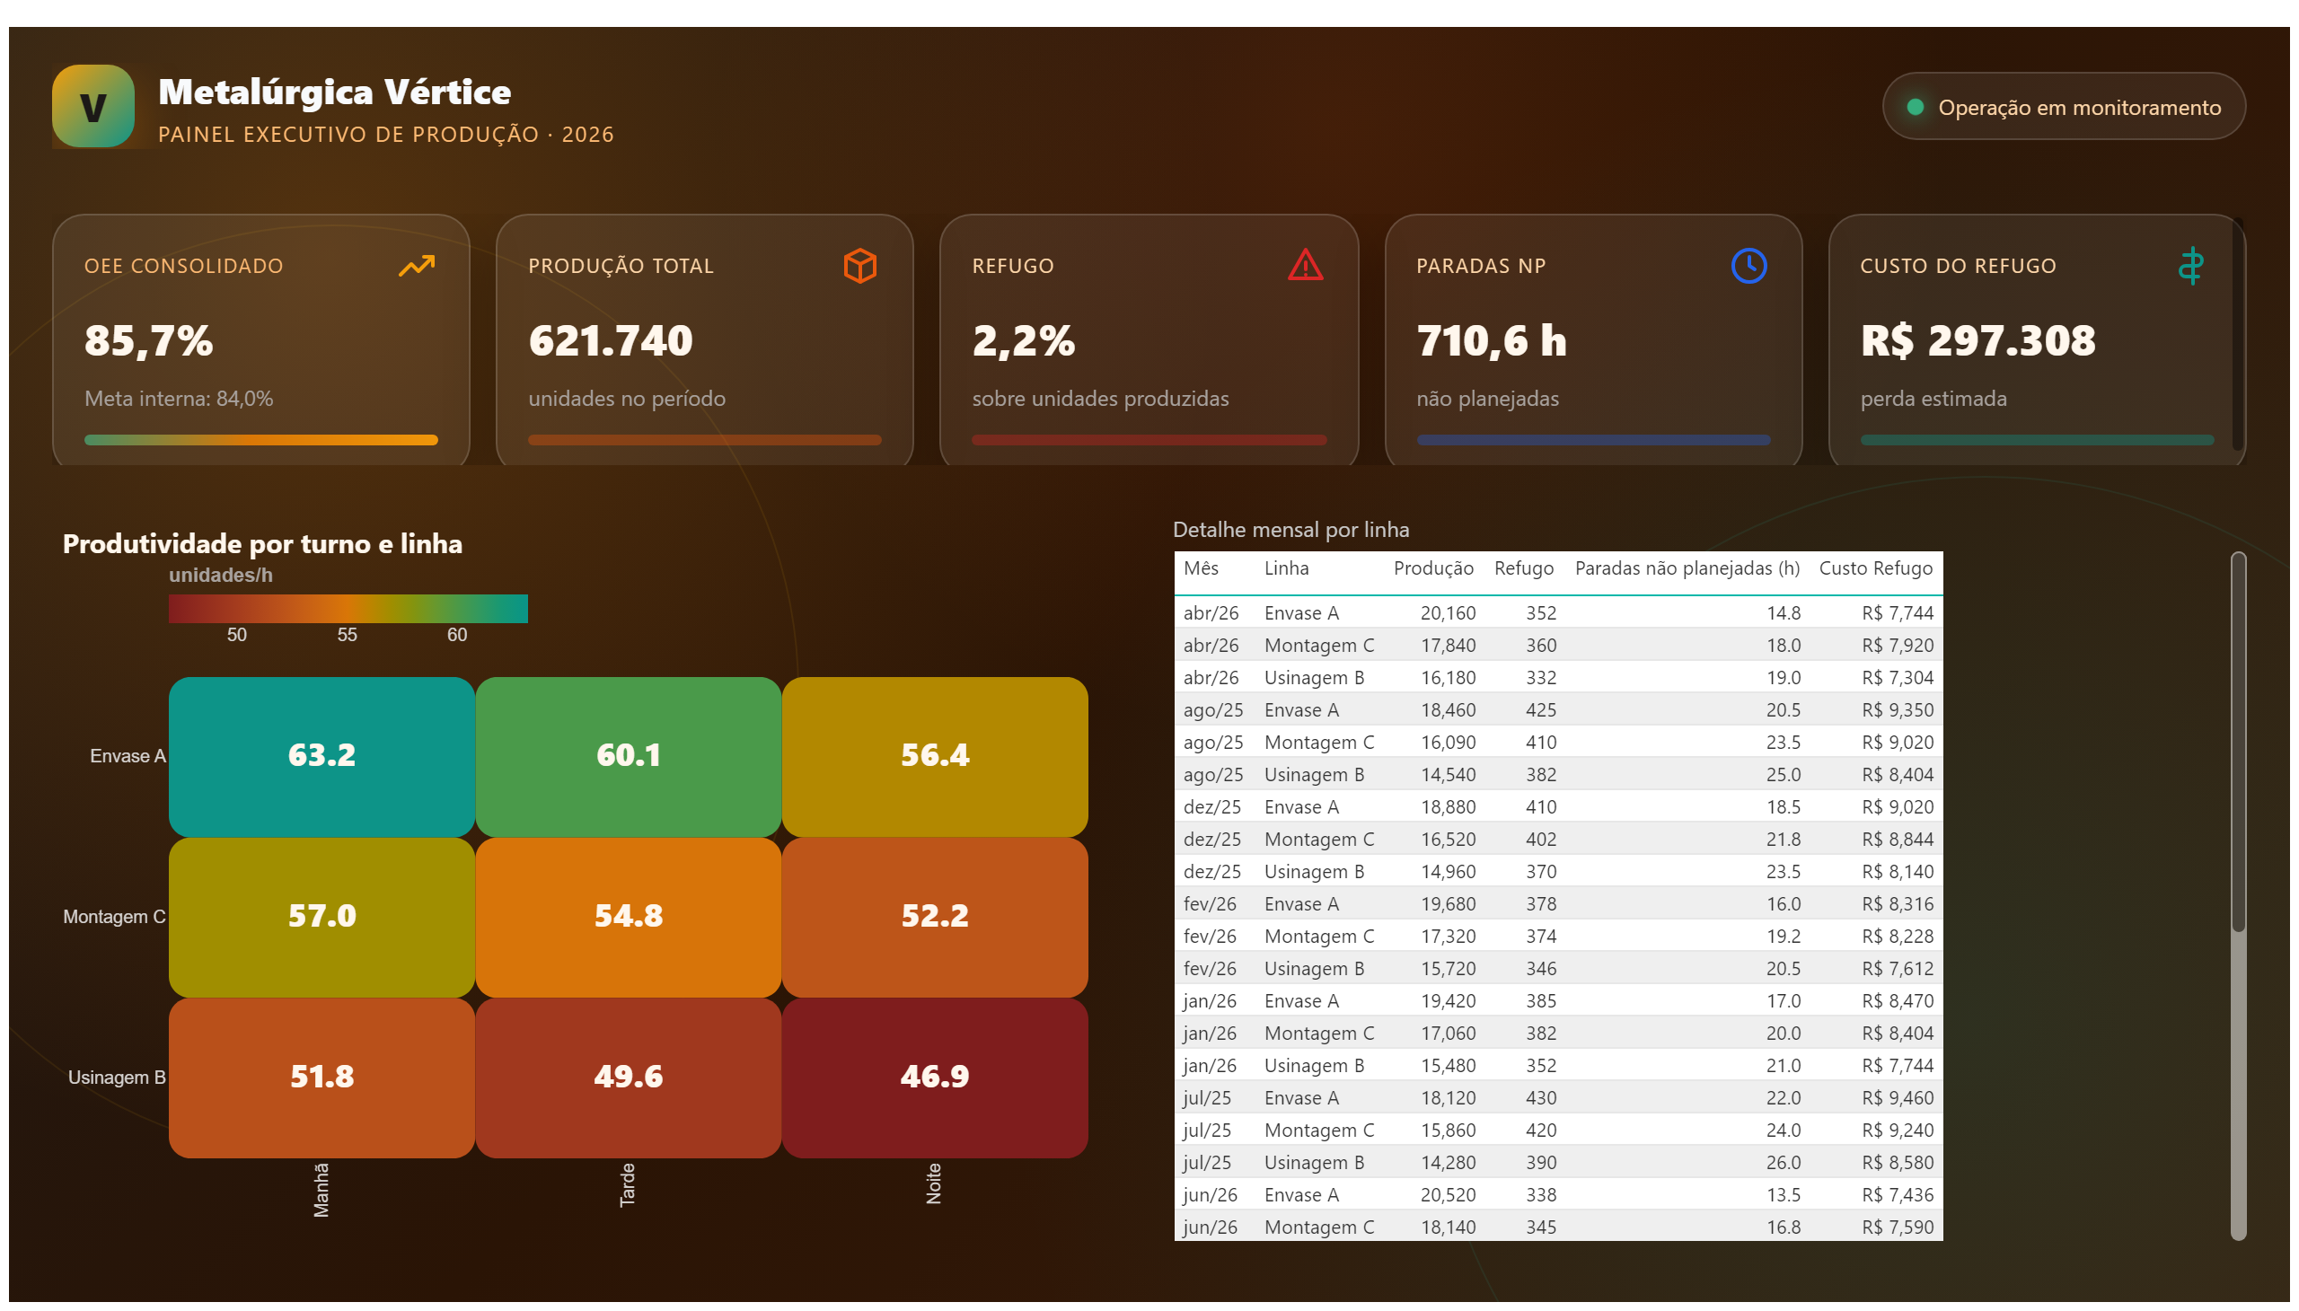
Task: Sort by Custo Refugo column header
Action: click(1876, 568)
